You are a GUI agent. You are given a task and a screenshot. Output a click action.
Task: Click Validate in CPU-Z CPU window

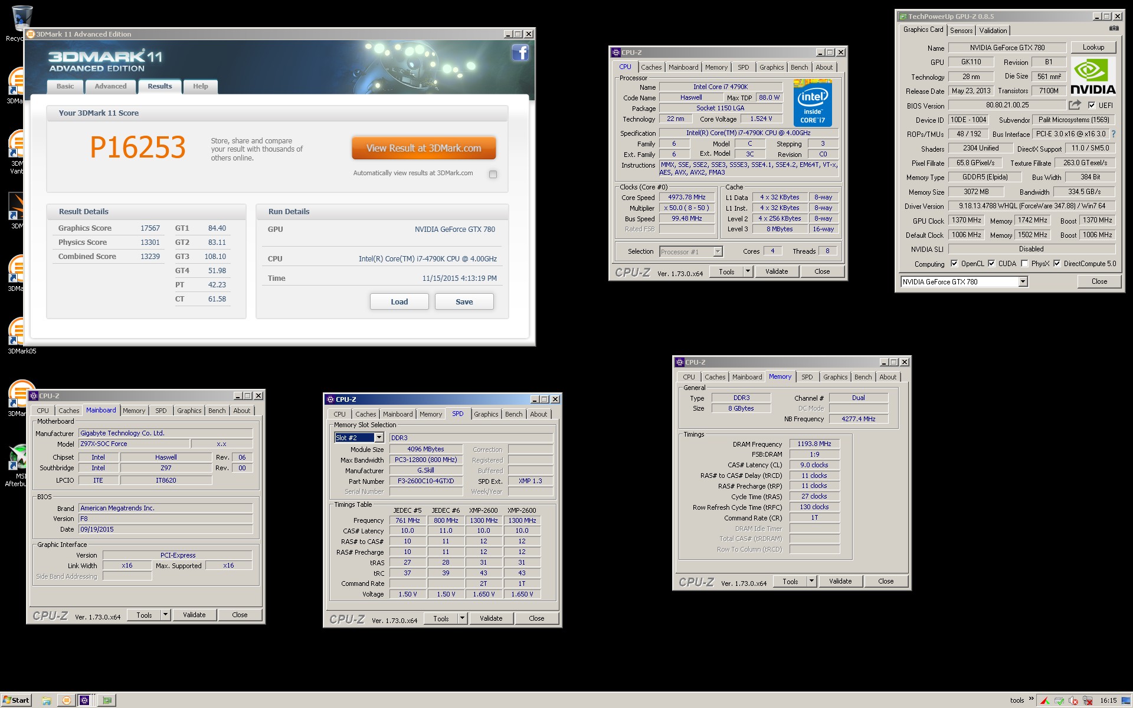777,271
